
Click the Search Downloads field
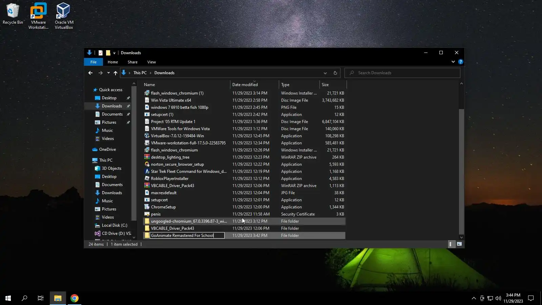click(x=402, y=73)
